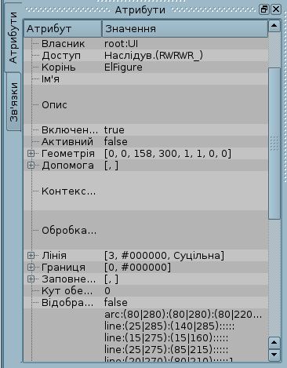Screen dimensions: 287x368
Task: Toggle the Активний value false
Action: 116,142
